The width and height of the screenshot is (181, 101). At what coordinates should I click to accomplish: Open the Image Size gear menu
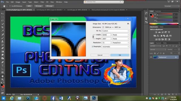click(128, 24)
